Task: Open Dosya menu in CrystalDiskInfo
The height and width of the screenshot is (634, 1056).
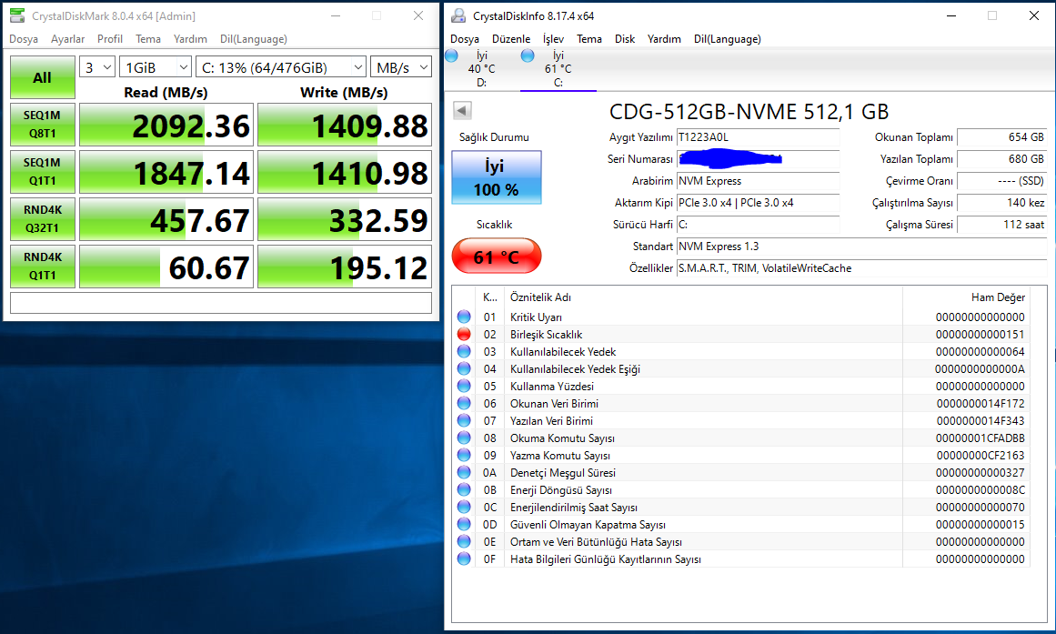Action: click(x=465, y=39)
